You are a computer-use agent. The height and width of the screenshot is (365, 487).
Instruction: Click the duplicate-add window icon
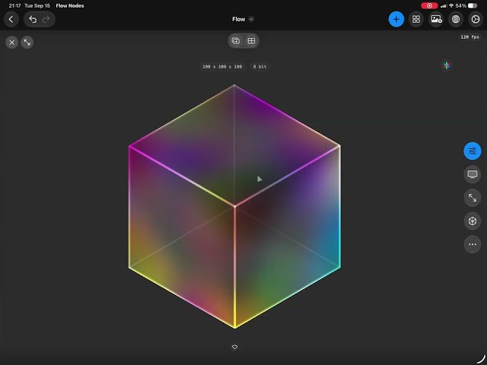click(236, 40)
